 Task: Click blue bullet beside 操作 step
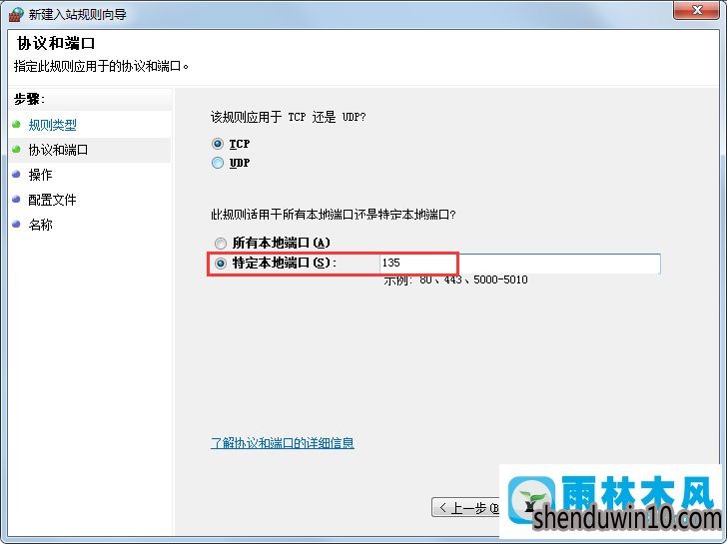16,175
